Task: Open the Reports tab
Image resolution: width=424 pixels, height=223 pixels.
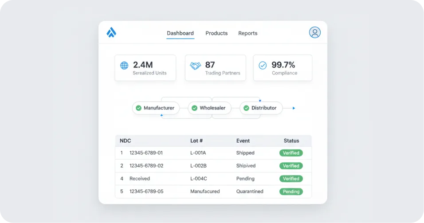Action: point(247,33)
